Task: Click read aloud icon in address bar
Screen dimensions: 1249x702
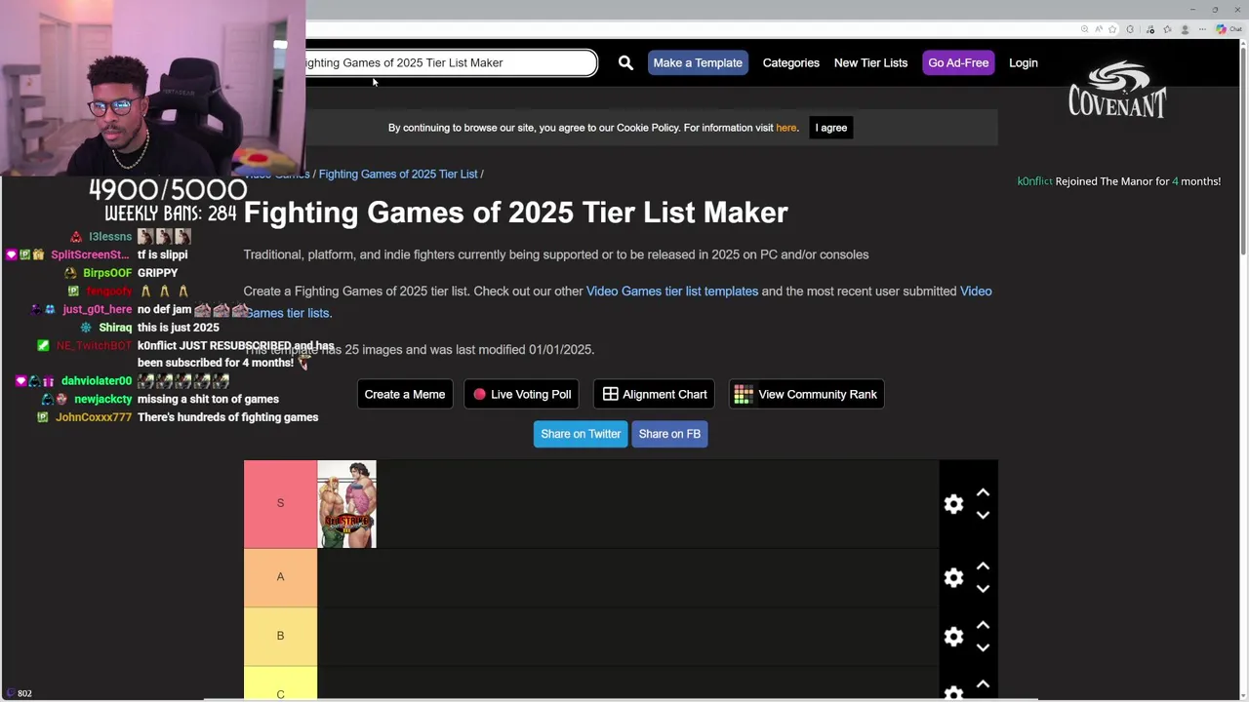Action: pos(1099,29)
